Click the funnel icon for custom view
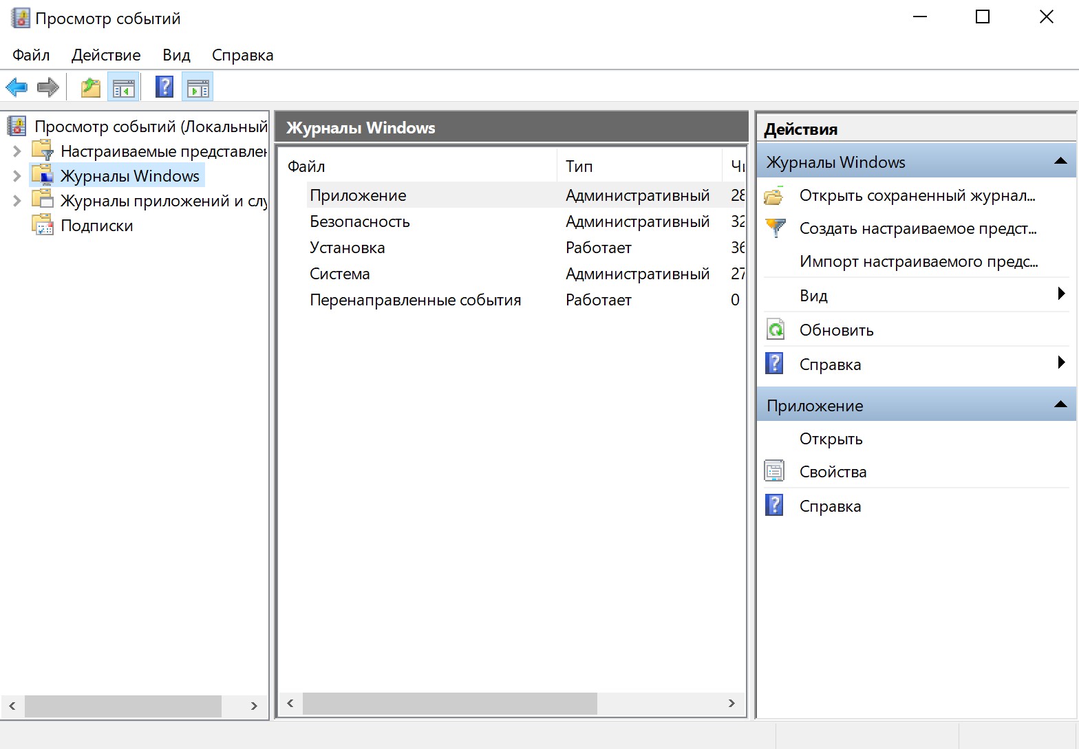This screenshot has width=1079, height=749. point(775,228)
